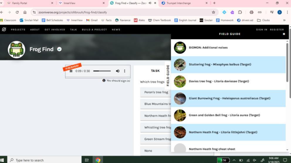Image resolution: width=291 pixels, height=163 pixels.
Task: Select the None answer option
Action: (x=155, y=151)
